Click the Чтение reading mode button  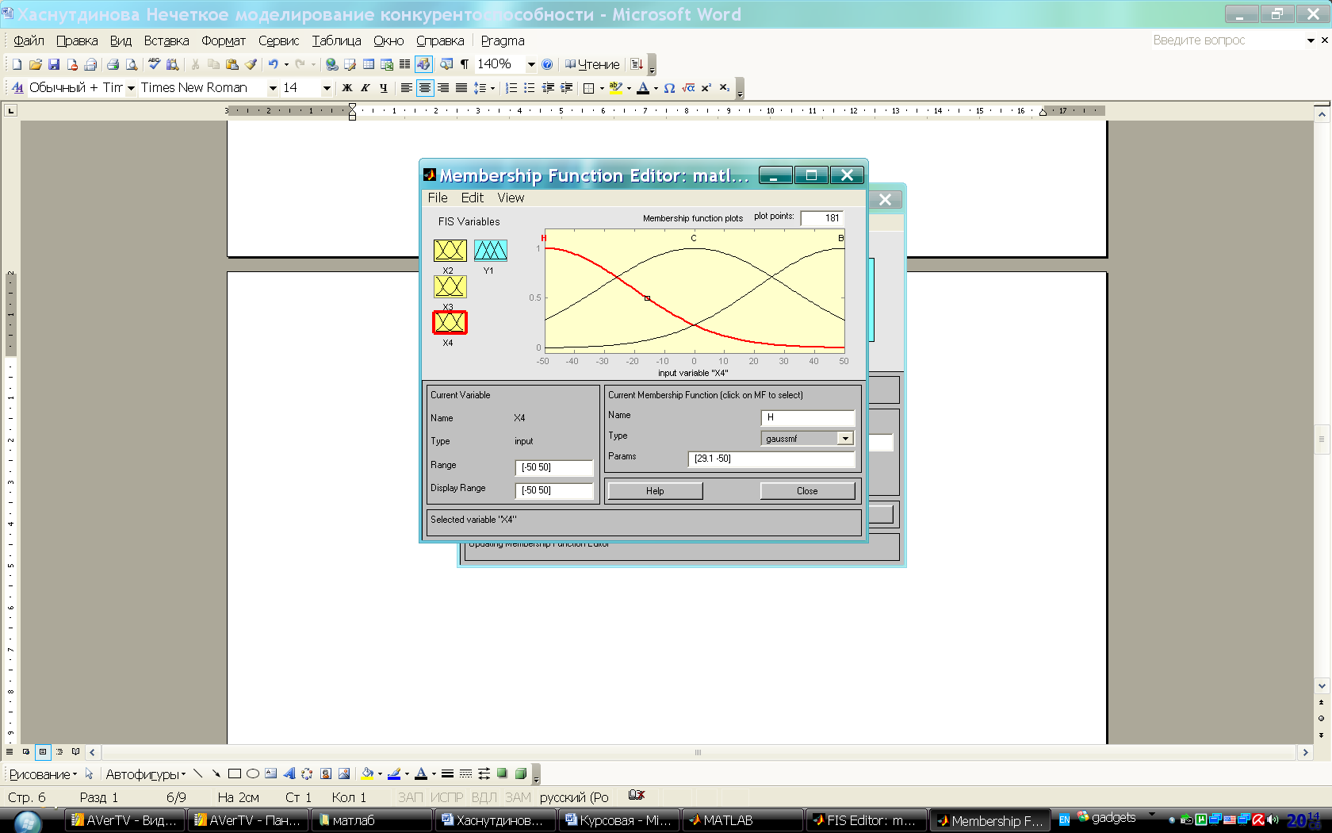pyautogui.click(x=592, y=64)
